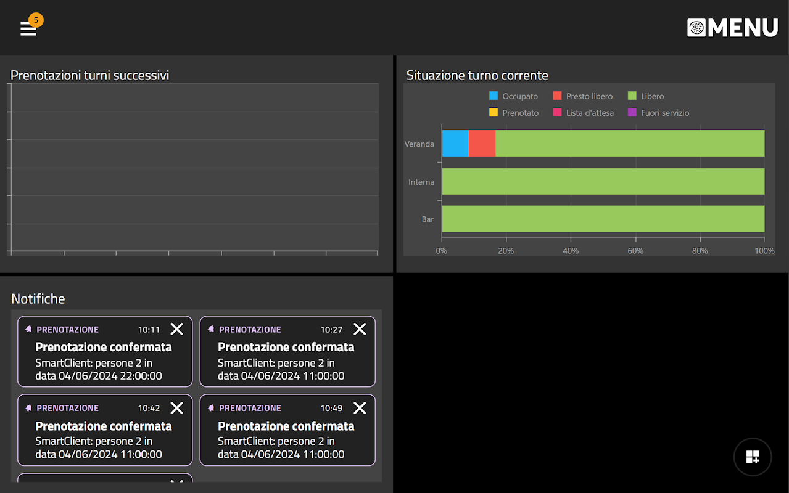Click the 10:11 timestamp
The width and height of the screenshot is (789, 493).
[x=149, y=330]
